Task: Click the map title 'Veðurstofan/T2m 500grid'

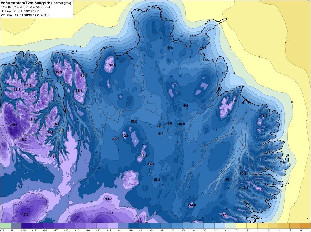Action: [x=26, y=3]
